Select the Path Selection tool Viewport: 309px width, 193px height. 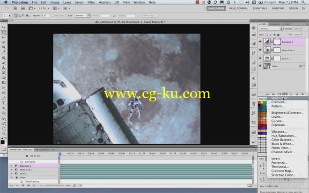[x=4, y=108]
